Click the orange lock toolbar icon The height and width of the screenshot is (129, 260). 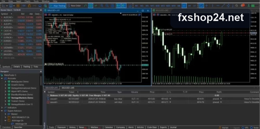coord(29,6)
